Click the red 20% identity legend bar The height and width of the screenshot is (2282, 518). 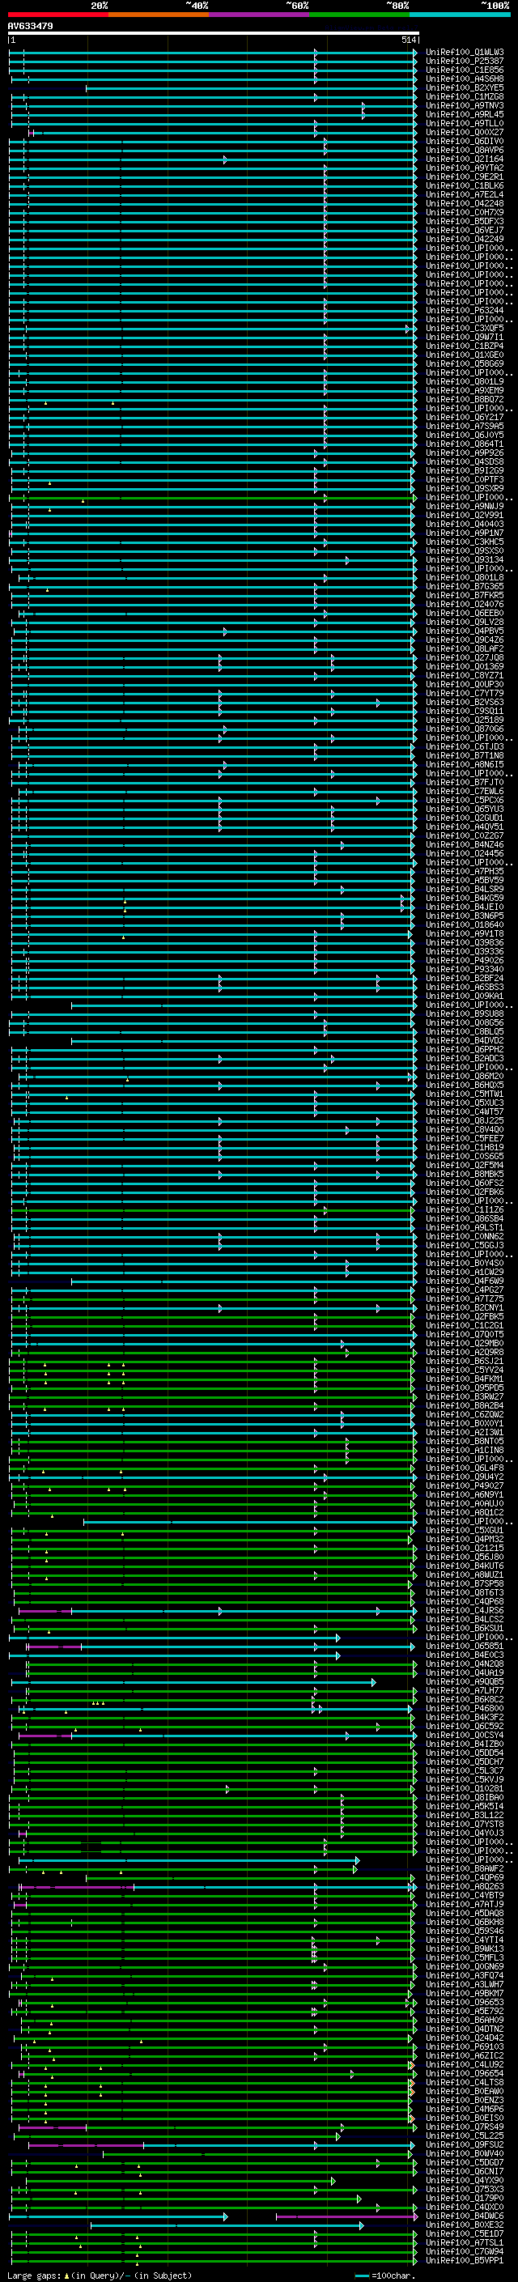(57, 15)
